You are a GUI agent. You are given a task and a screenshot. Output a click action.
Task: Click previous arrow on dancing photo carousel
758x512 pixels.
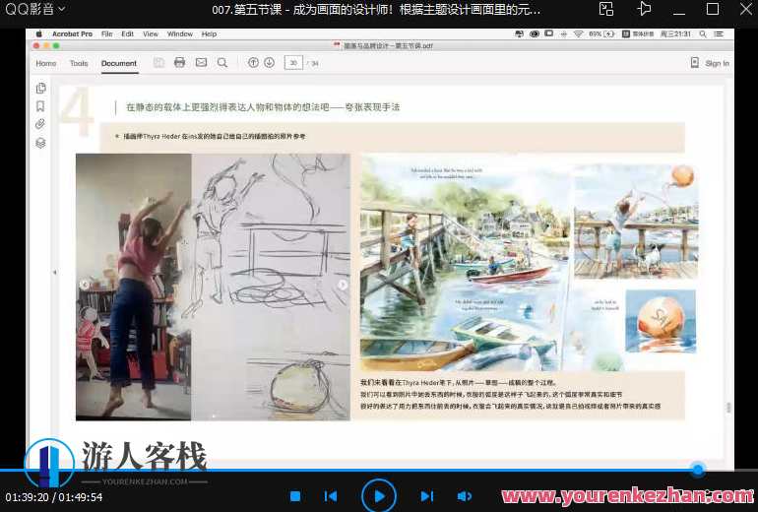tap(85, 285)
